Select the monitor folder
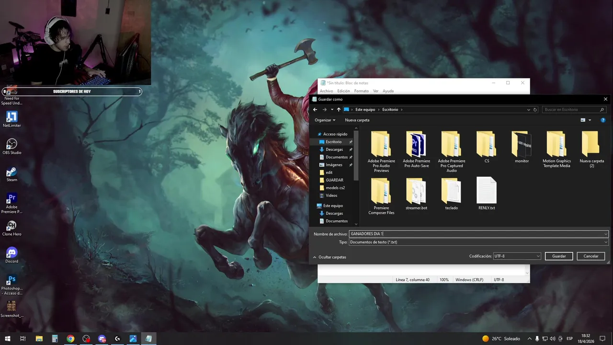Screen dimensions: 613x345 click(522, 148)
